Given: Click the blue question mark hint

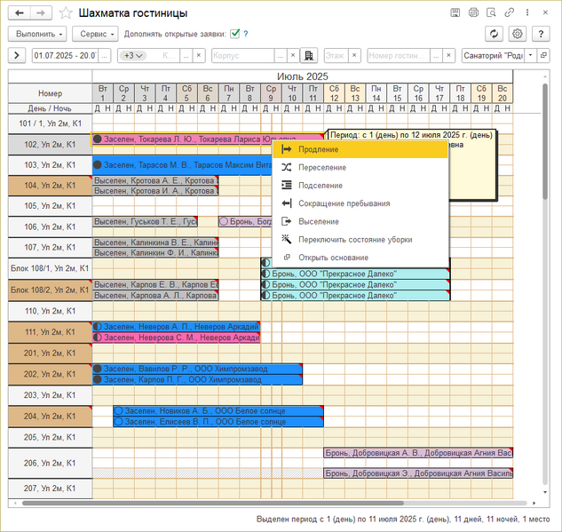Looking at the screenshot, I should point(246,34).
